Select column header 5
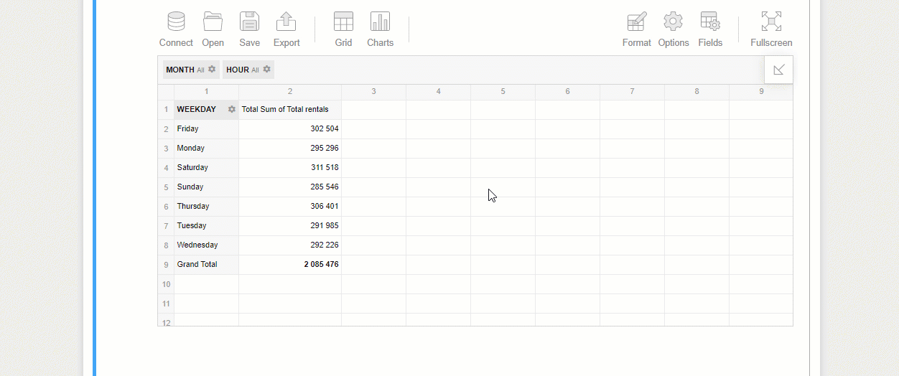Screen dimensions: 899x376 tap(503, 92)
